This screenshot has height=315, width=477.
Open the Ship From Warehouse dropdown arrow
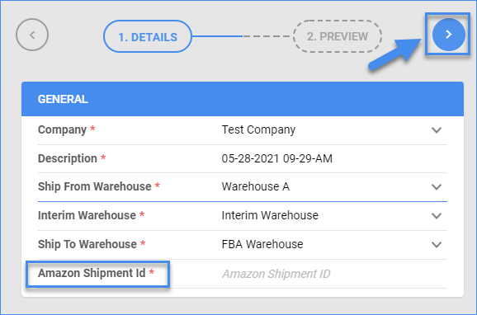(437, 186)
